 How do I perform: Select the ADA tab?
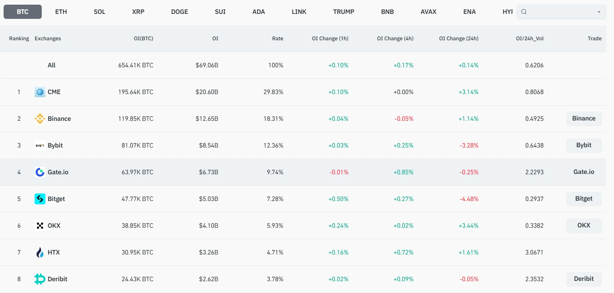(x=259, y=12)
